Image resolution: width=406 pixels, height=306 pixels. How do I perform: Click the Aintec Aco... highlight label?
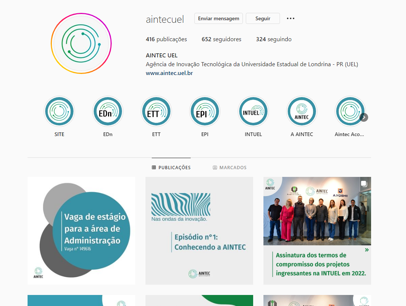point(349,134)
